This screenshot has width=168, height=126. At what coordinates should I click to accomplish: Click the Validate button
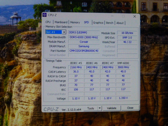tap(112, 108)
